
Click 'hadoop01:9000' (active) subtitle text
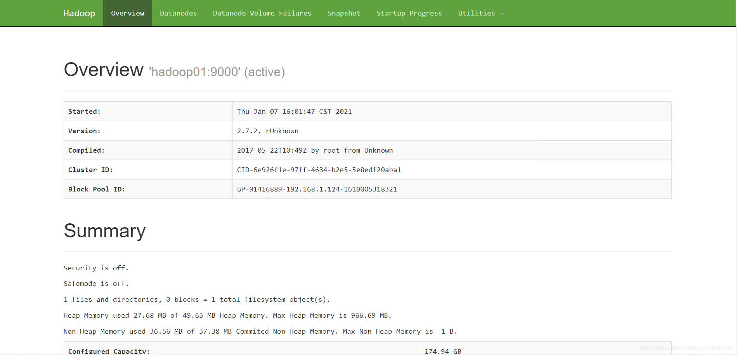click(217, 72)
